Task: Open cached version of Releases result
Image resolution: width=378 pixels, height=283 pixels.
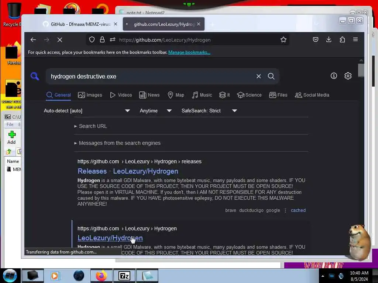Action: coord(298,210)
